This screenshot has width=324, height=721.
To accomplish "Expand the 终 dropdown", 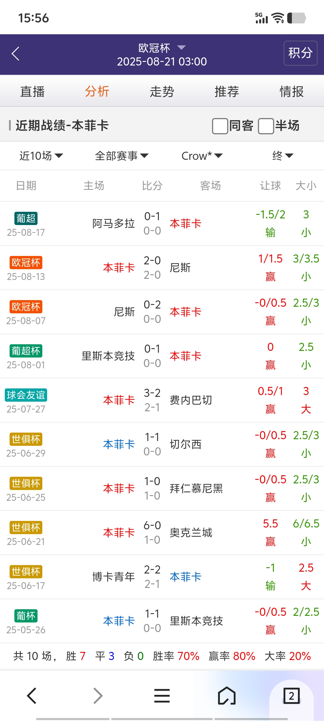I will (283, 156).
